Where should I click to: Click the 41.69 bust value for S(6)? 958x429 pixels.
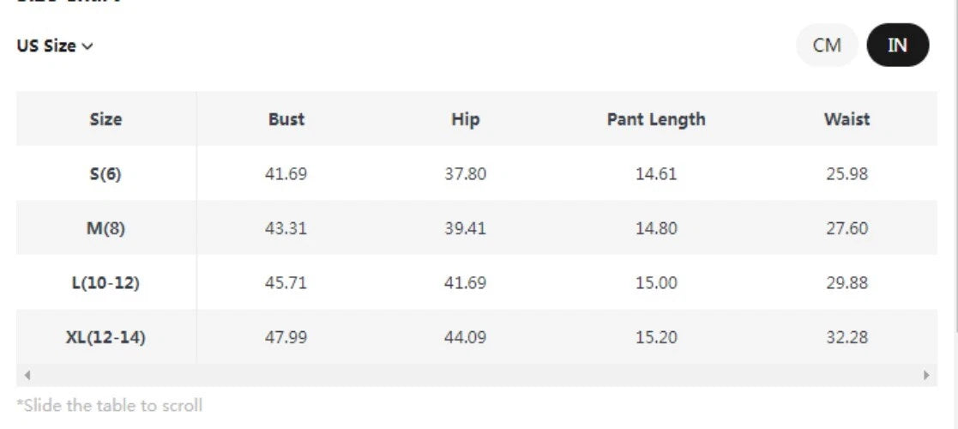[286, 174]
